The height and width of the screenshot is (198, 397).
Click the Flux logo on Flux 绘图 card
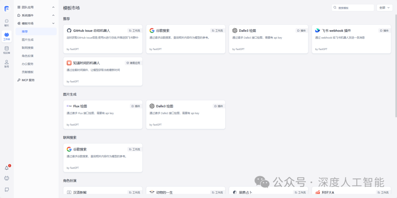(69, 106)
